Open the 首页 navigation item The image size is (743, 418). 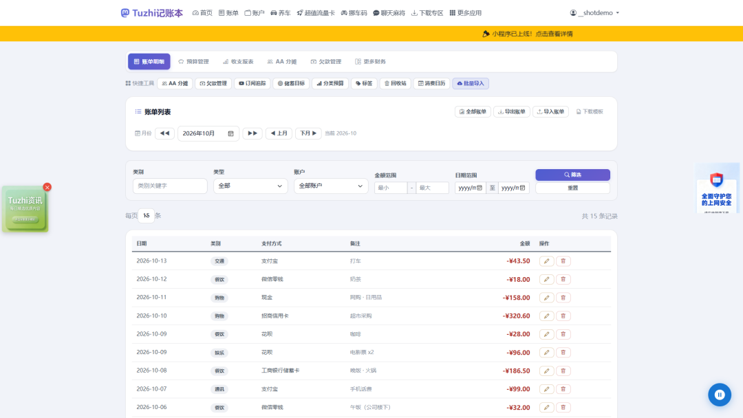tap(202, 13)
